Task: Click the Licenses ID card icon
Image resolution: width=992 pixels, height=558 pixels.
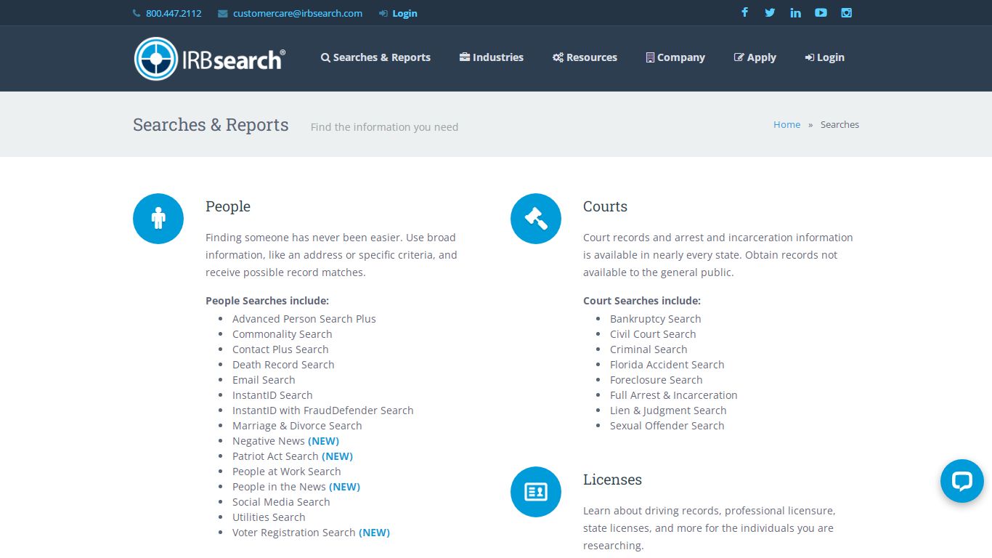Action: [536, 492]
